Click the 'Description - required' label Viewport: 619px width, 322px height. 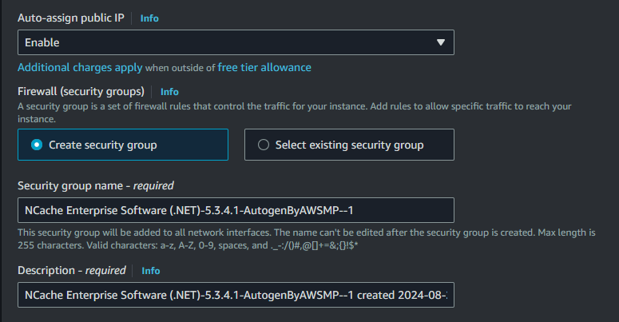[x=71, y=270]
